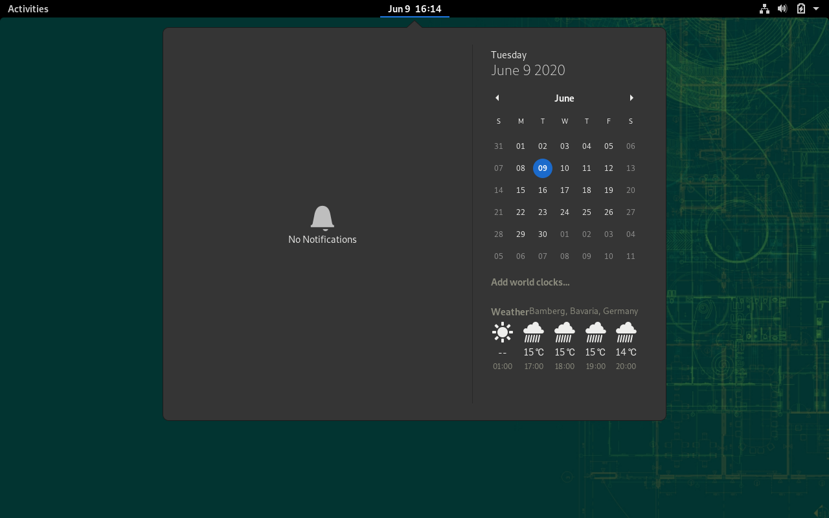Close the clock menu via Jun 9 16:14

pos(414,8)
